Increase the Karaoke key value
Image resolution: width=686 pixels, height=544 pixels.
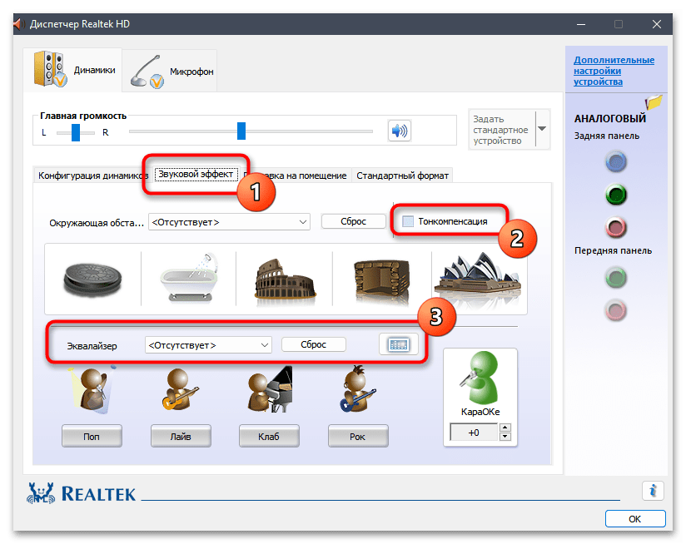coord(505,428)
